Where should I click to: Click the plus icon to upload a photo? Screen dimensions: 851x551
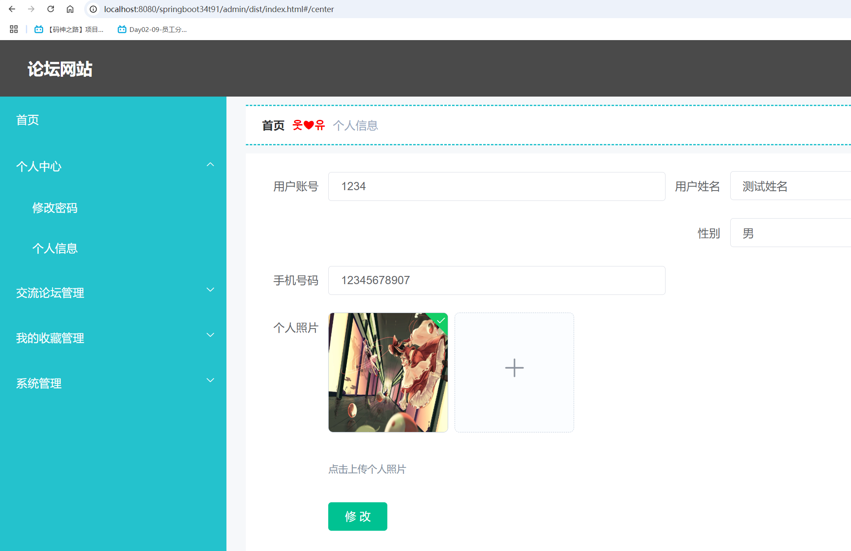[x=514, y=368]
